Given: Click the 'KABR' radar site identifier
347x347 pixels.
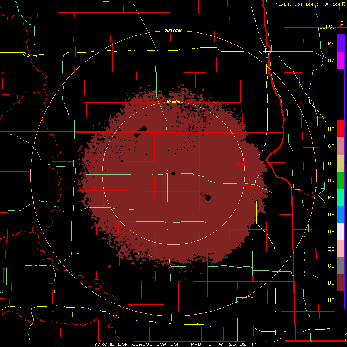Looking at the screenshot, I should click(x=198, y=344).
